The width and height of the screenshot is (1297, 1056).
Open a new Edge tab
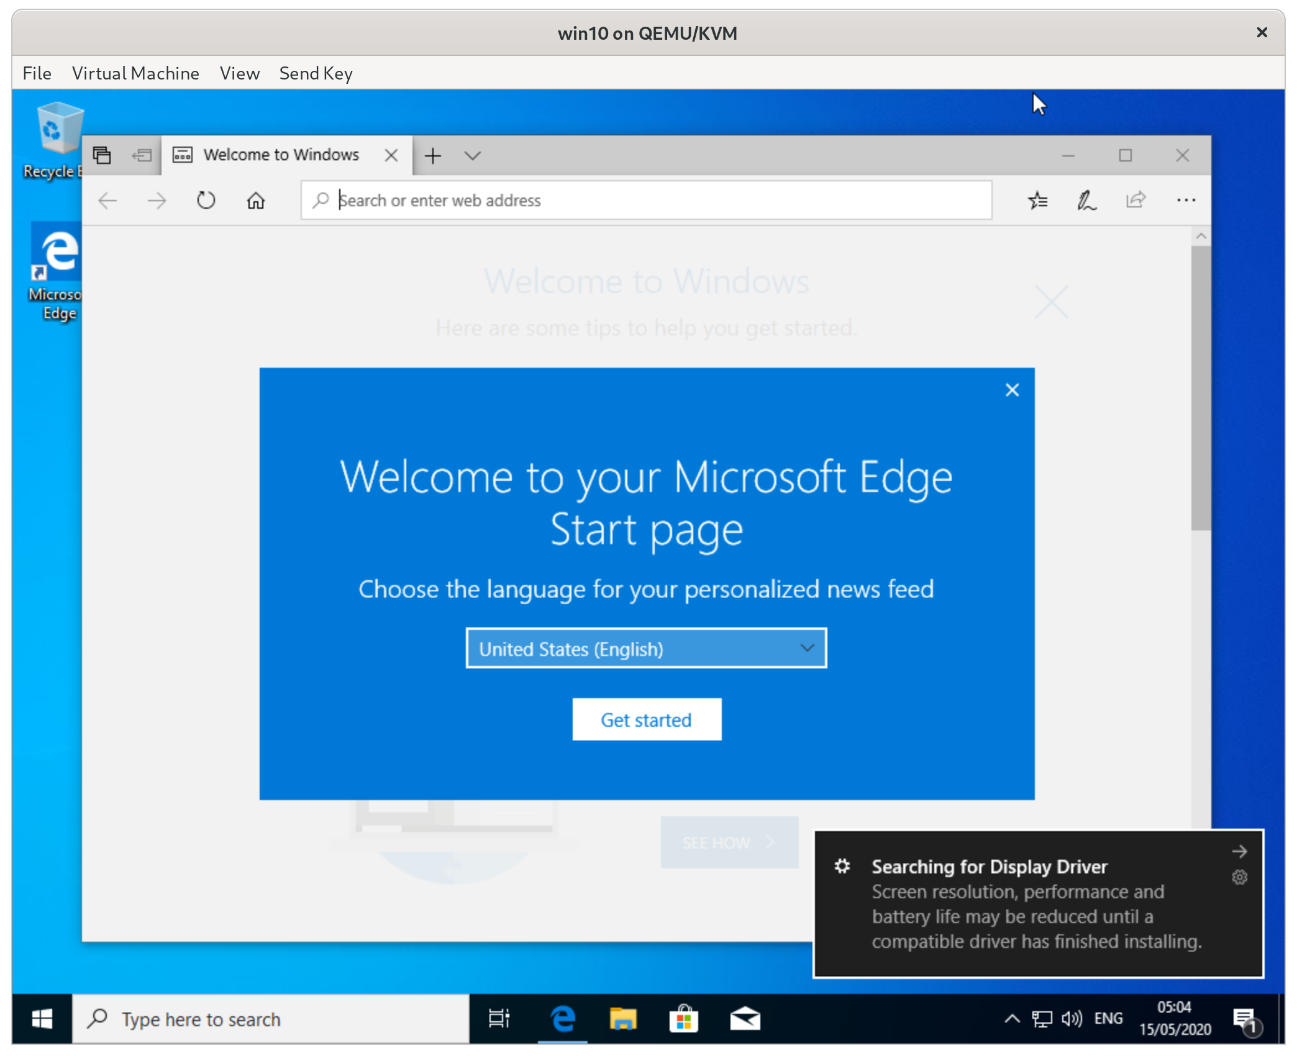[x=433, y=155]
